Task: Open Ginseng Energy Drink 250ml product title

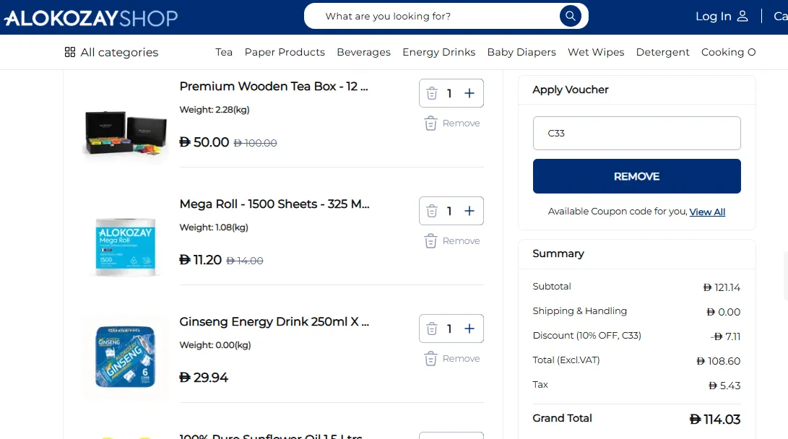Action: (x=274, y=321)
